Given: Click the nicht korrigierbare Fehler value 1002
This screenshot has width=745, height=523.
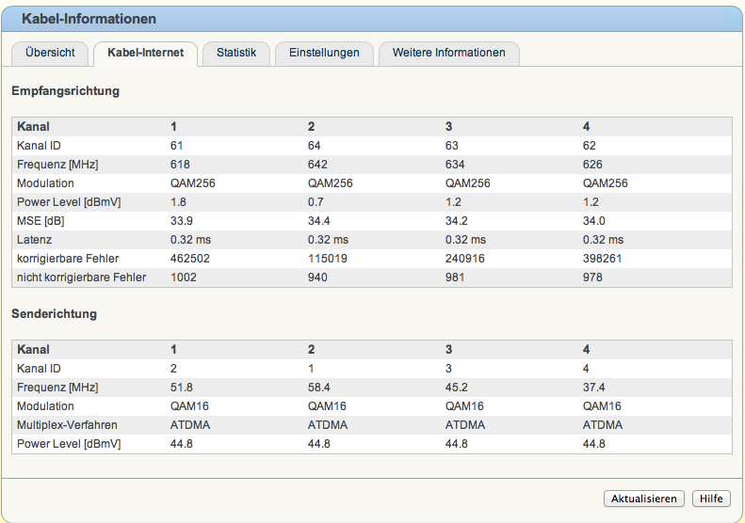Looking at the screenshot, I should click(183, 277).
